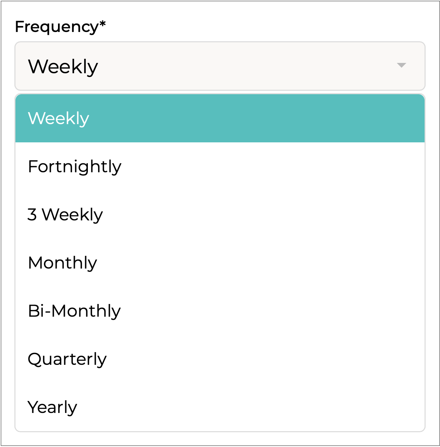Screen dimensions: 440x447
Task: Click the Frequency field label
Action: coord(57,27)
